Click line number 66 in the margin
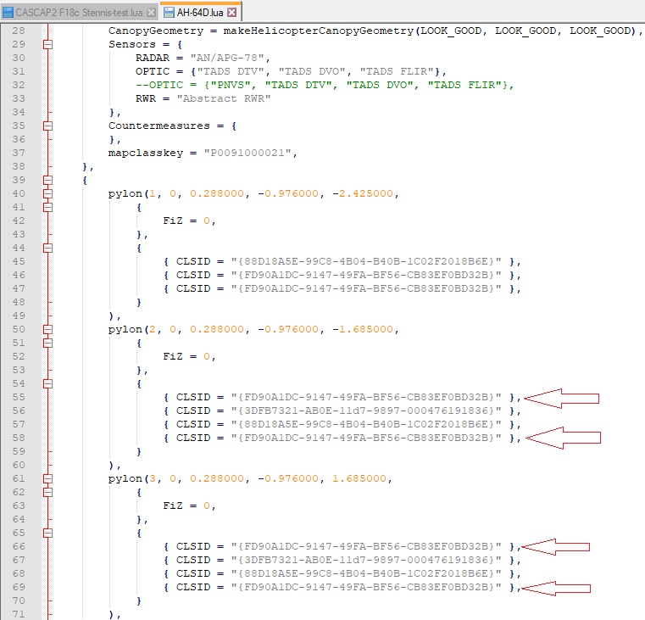645x620 pixels. click(x=19, y=546)
